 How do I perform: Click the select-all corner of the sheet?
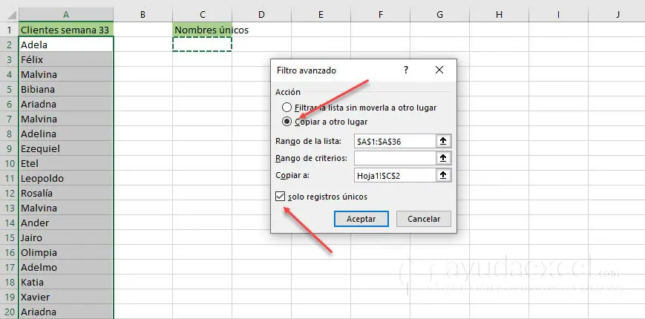pyautogui.click(x=9, y=14)
